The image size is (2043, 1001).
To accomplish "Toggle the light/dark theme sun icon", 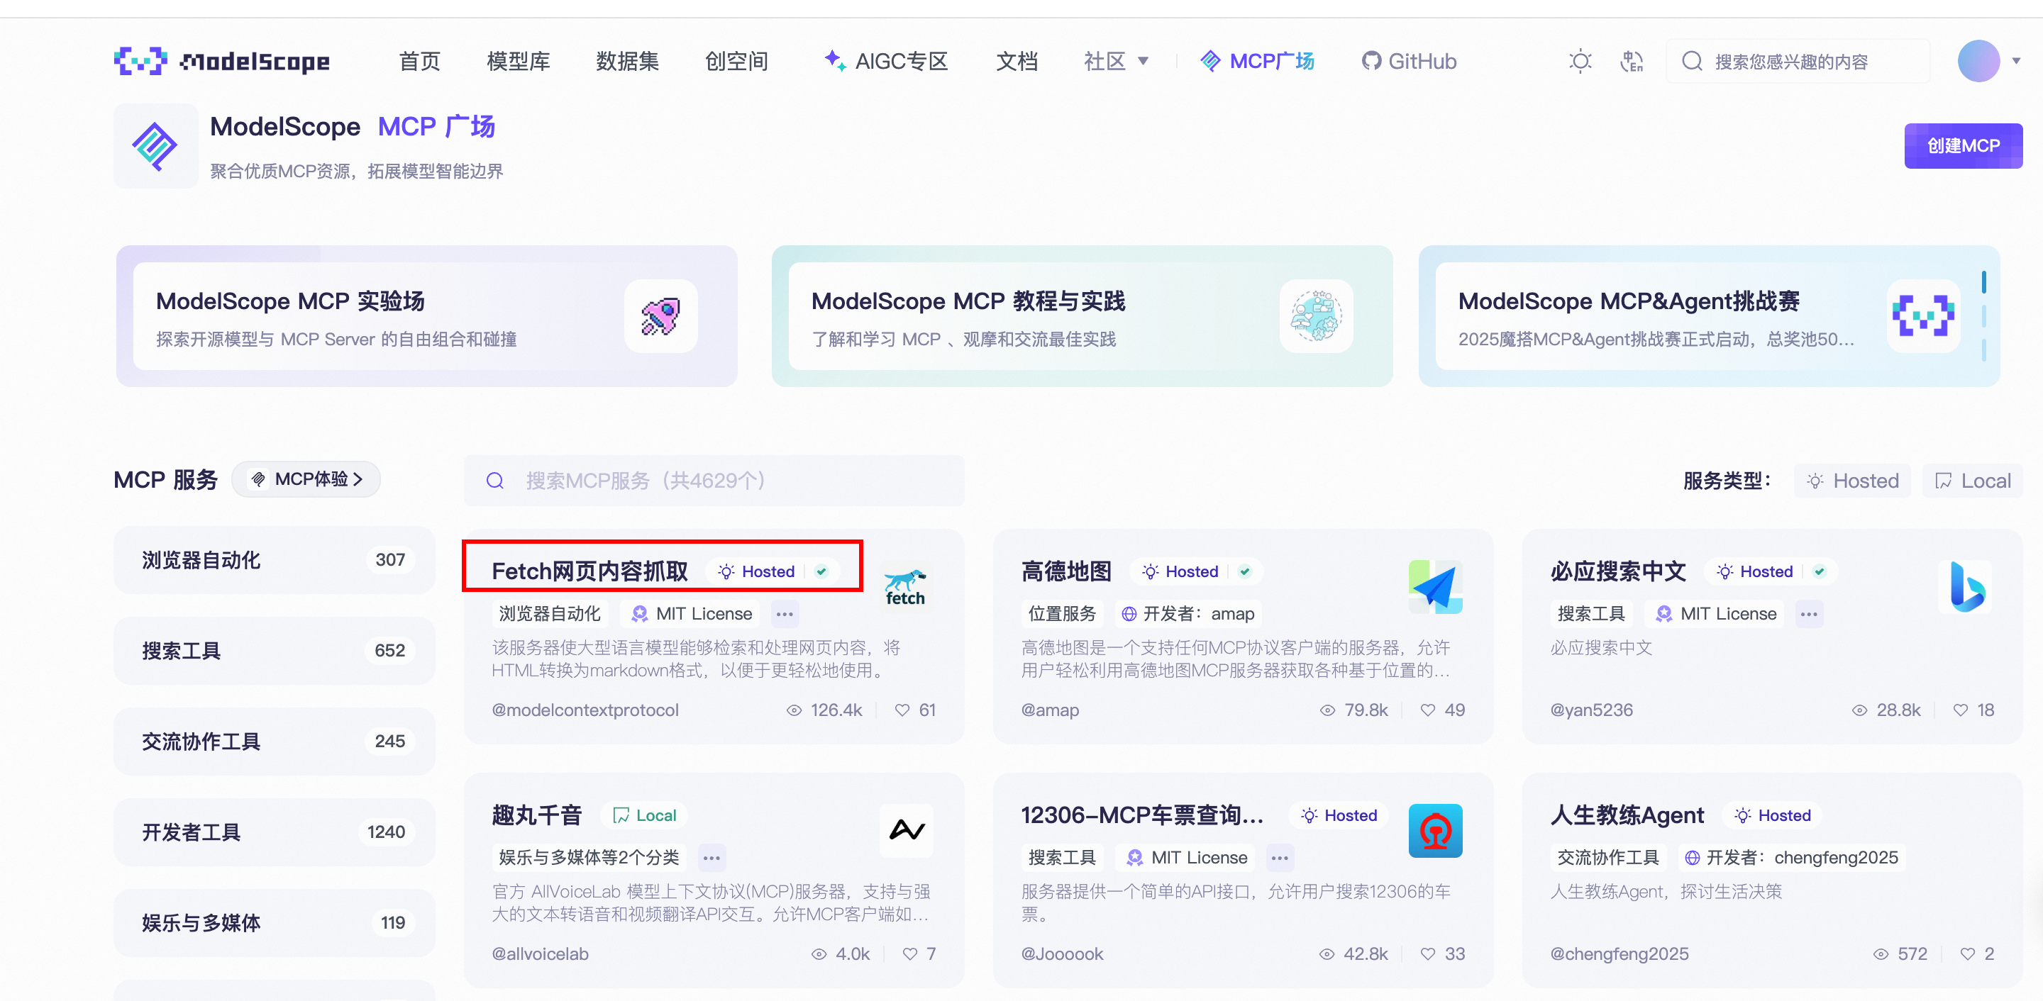I will [x=1580, y=61].
